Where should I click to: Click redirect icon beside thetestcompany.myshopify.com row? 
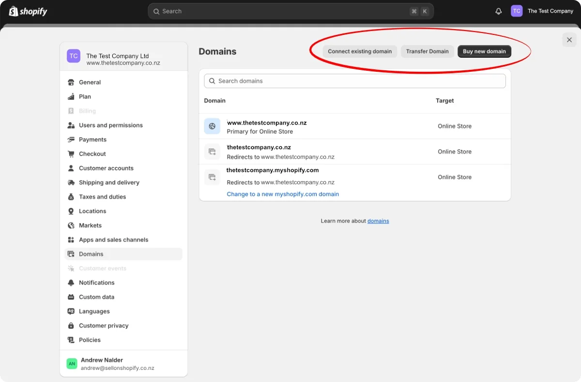212,177
